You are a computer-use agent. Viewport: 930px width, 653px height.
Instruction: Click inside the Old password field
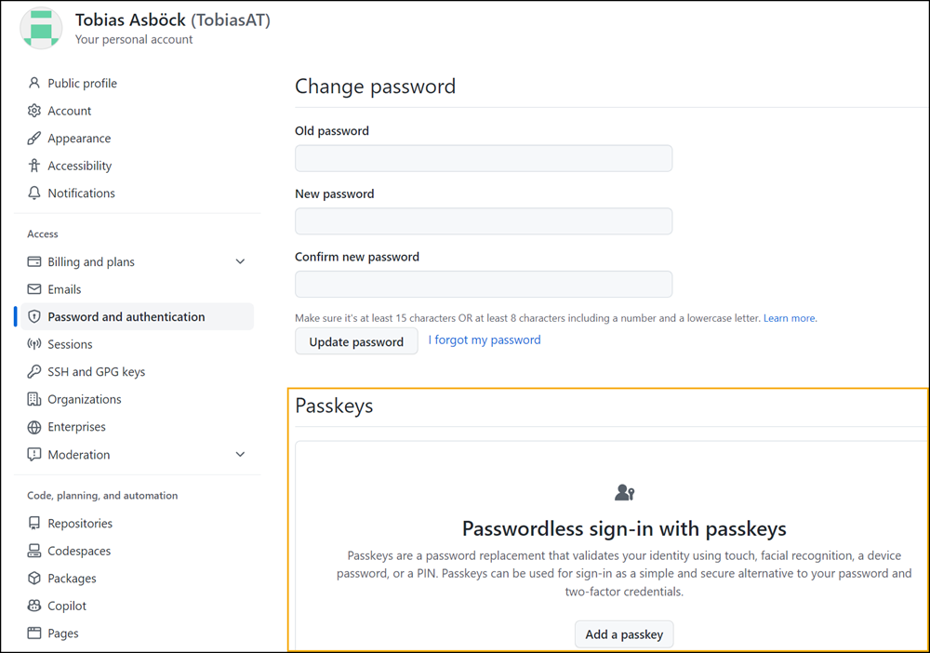[483, 158]
